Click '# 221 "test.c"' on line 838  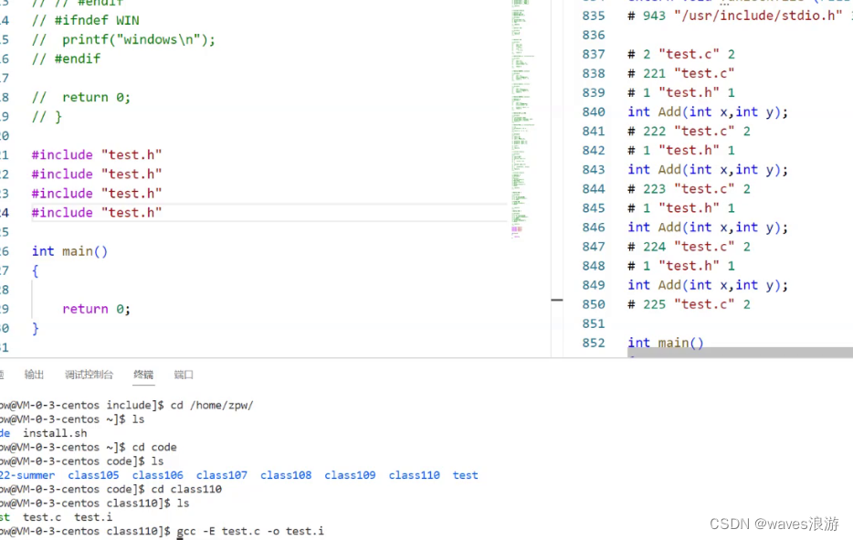(x=681, y=73)
